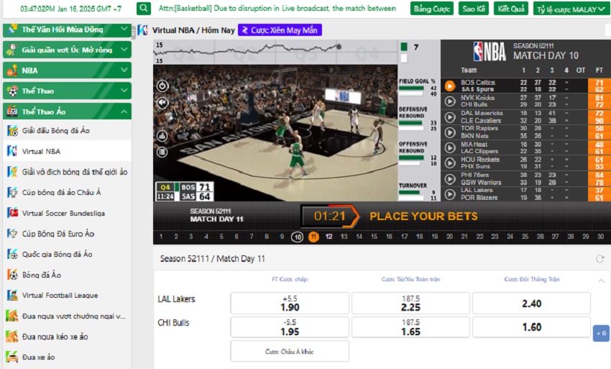Viewport: 611px width, 369px height.
Task: Open Cúp bóng đá ảo Châu Á
Action: 67,192
